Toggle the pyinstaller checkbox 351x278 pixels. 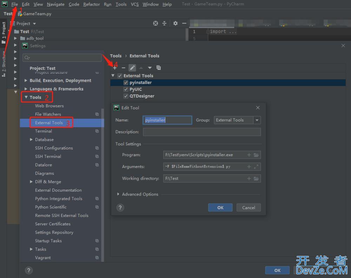(126, 82)
